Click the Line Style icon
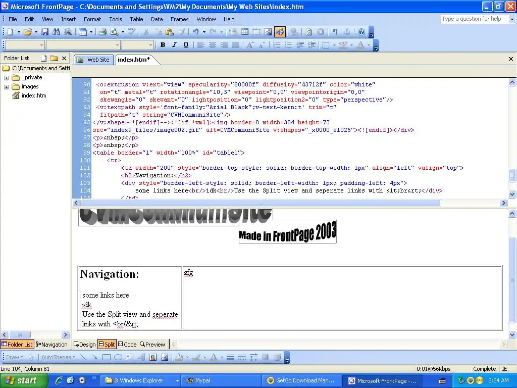517x388 pixels. [x=230, y=357]
